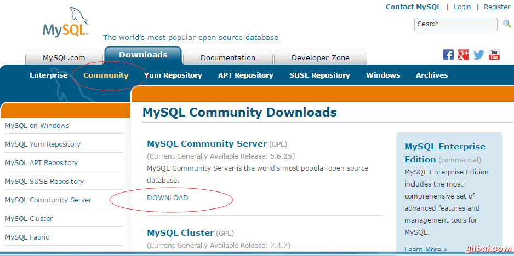Viewport: 514px width, 256px height.
Task: Open the Facebook social icon
Action: tap(448, 55)
